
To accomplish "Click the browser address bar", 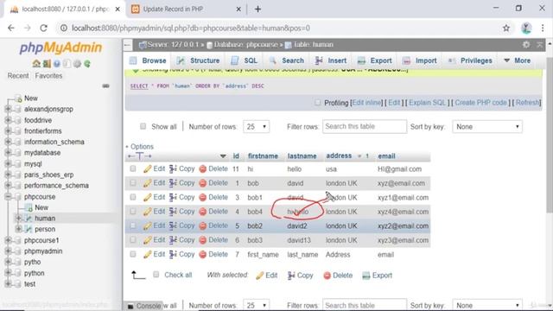I will pyautogui.click(x=278, y=29).
